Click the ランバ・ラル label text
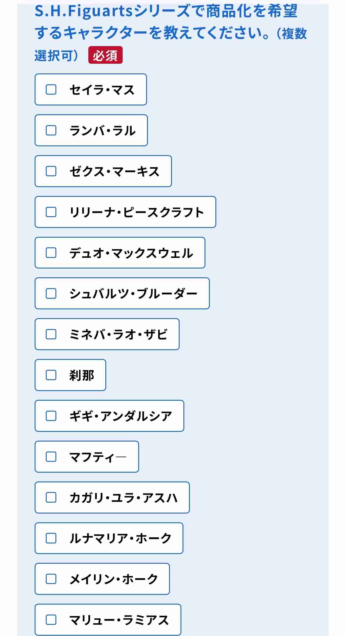The height and width of the screenshot is (636, 346). [x=102, y=131]
